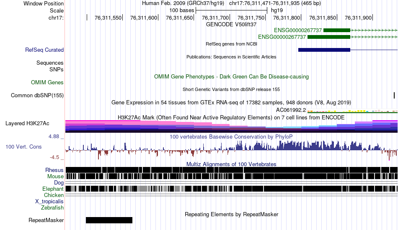Click Repeating Elements by RepeatMasker title
398x230 pixels.
(232, 215)
